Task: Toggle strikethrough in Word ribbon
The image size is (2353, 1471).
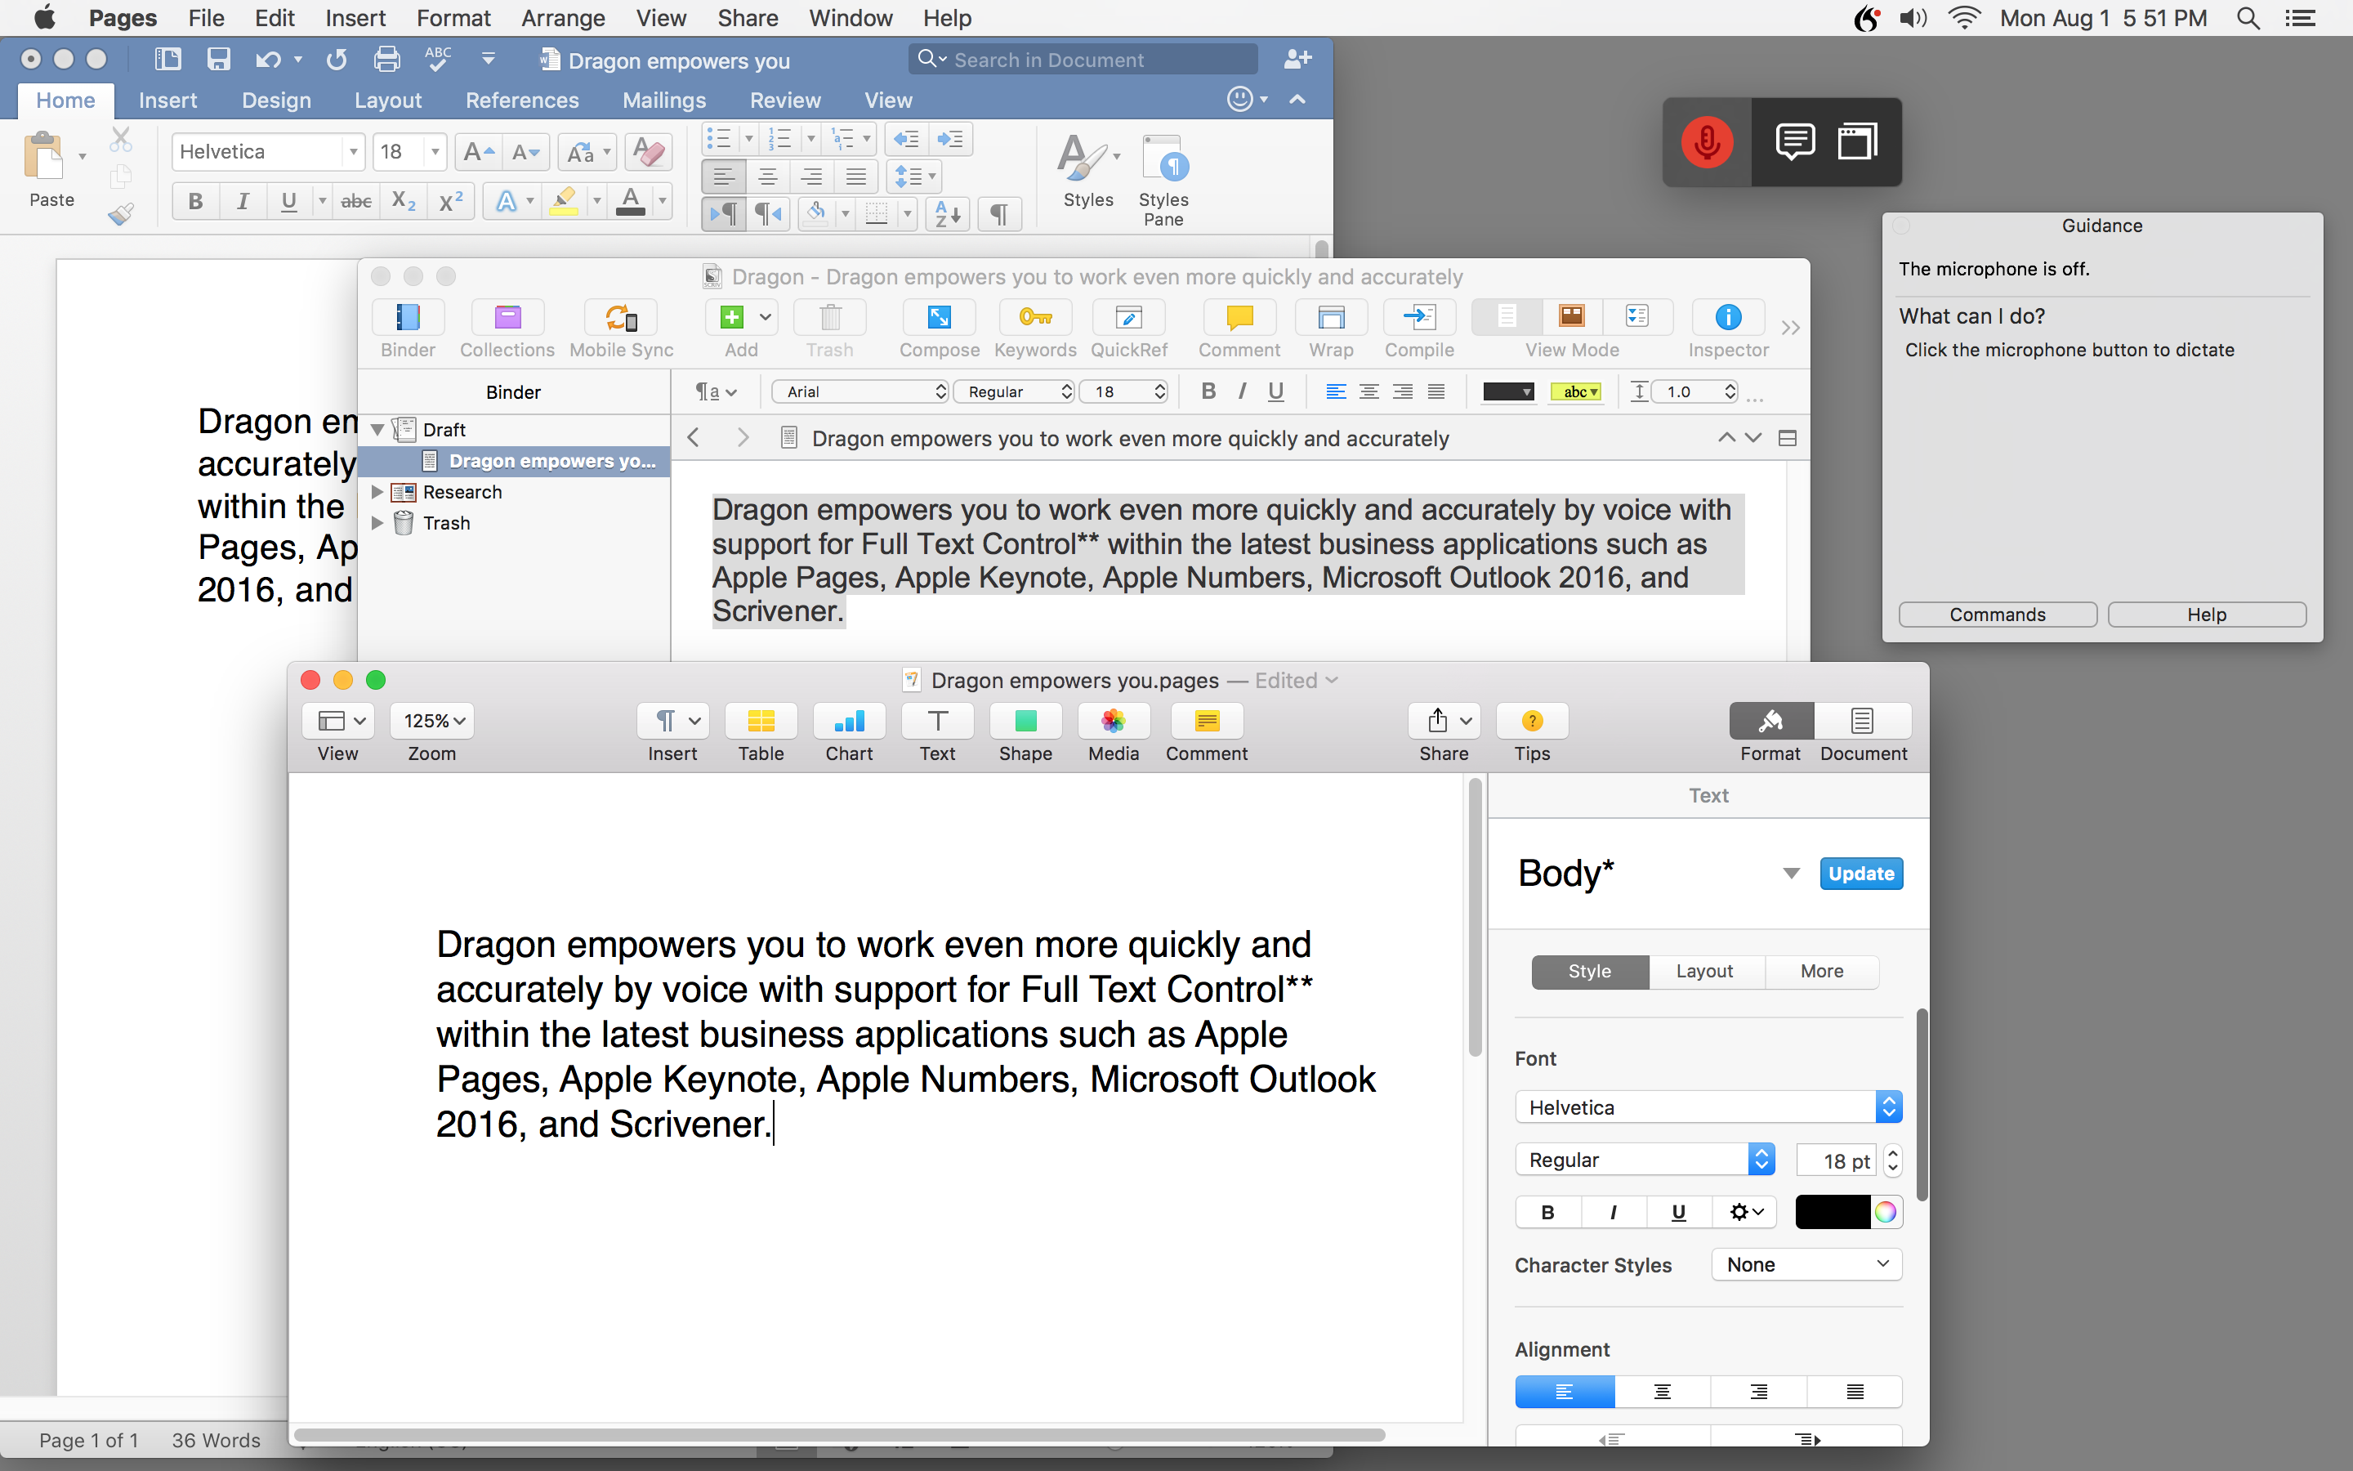Action: point(356,201)
